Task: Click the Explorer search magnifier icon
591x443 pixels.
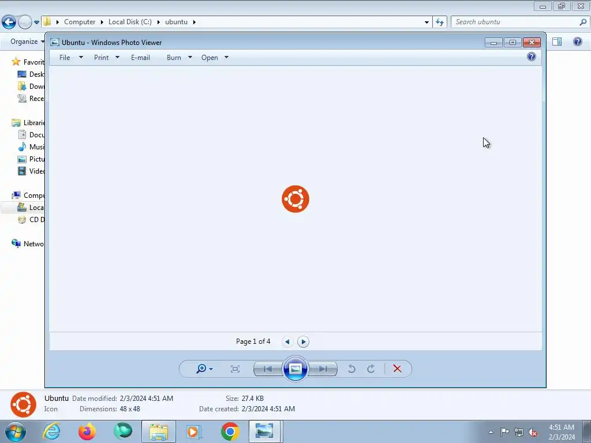Action: 583,22
